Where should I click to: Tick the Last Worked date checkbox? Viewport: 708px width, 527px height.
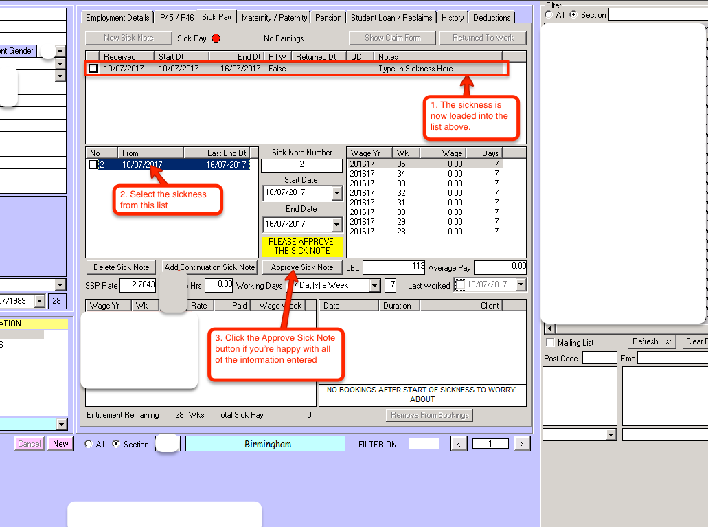click(x=461, y=285)
